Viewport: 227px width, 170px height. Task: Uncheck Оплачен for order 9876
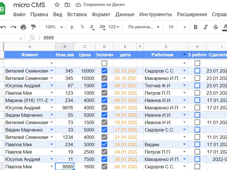(104, 108)
